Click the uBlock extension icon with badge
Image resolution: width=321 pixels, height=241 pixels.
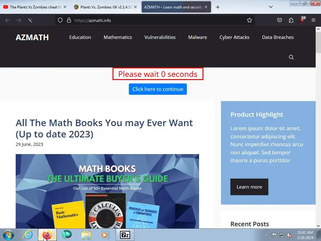(303, 20)
